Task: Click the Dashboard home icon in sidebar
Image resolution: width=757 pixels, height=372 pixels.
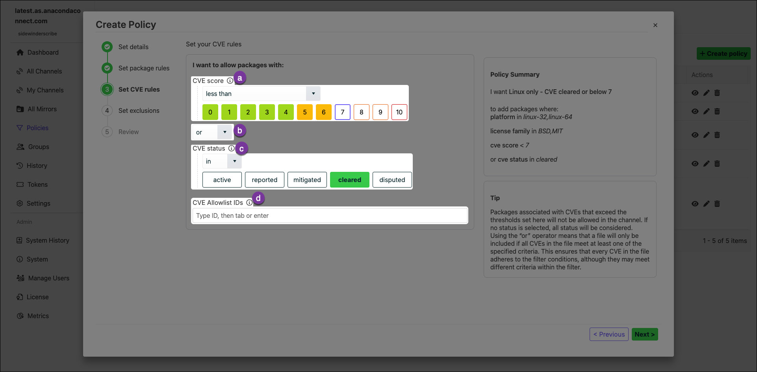Action: [20, 52]
